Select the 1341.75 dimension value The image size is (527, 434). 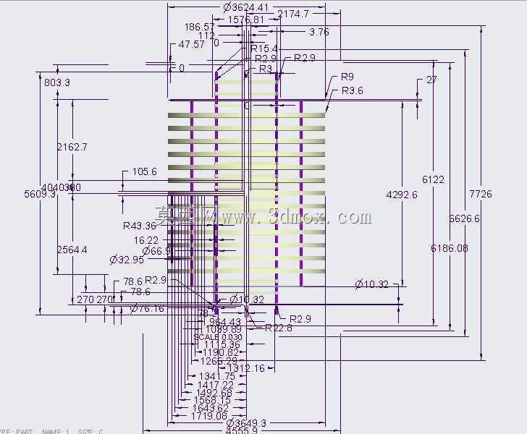[x=217, y=377]
